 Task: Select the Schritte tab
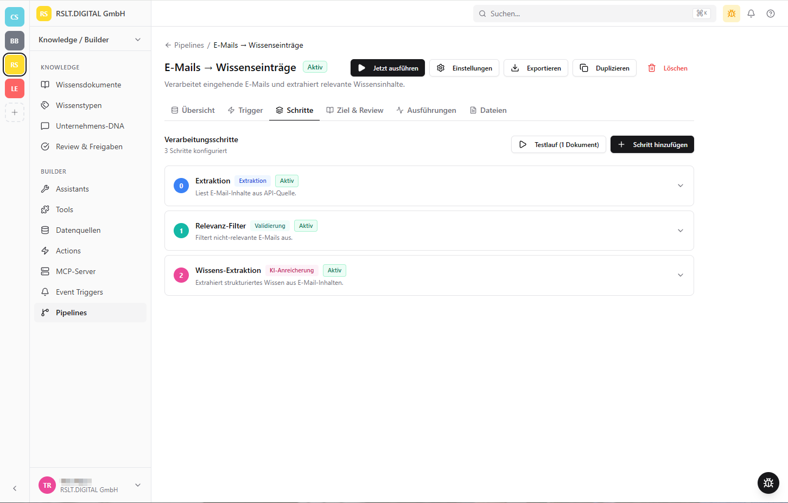point(295,110)
